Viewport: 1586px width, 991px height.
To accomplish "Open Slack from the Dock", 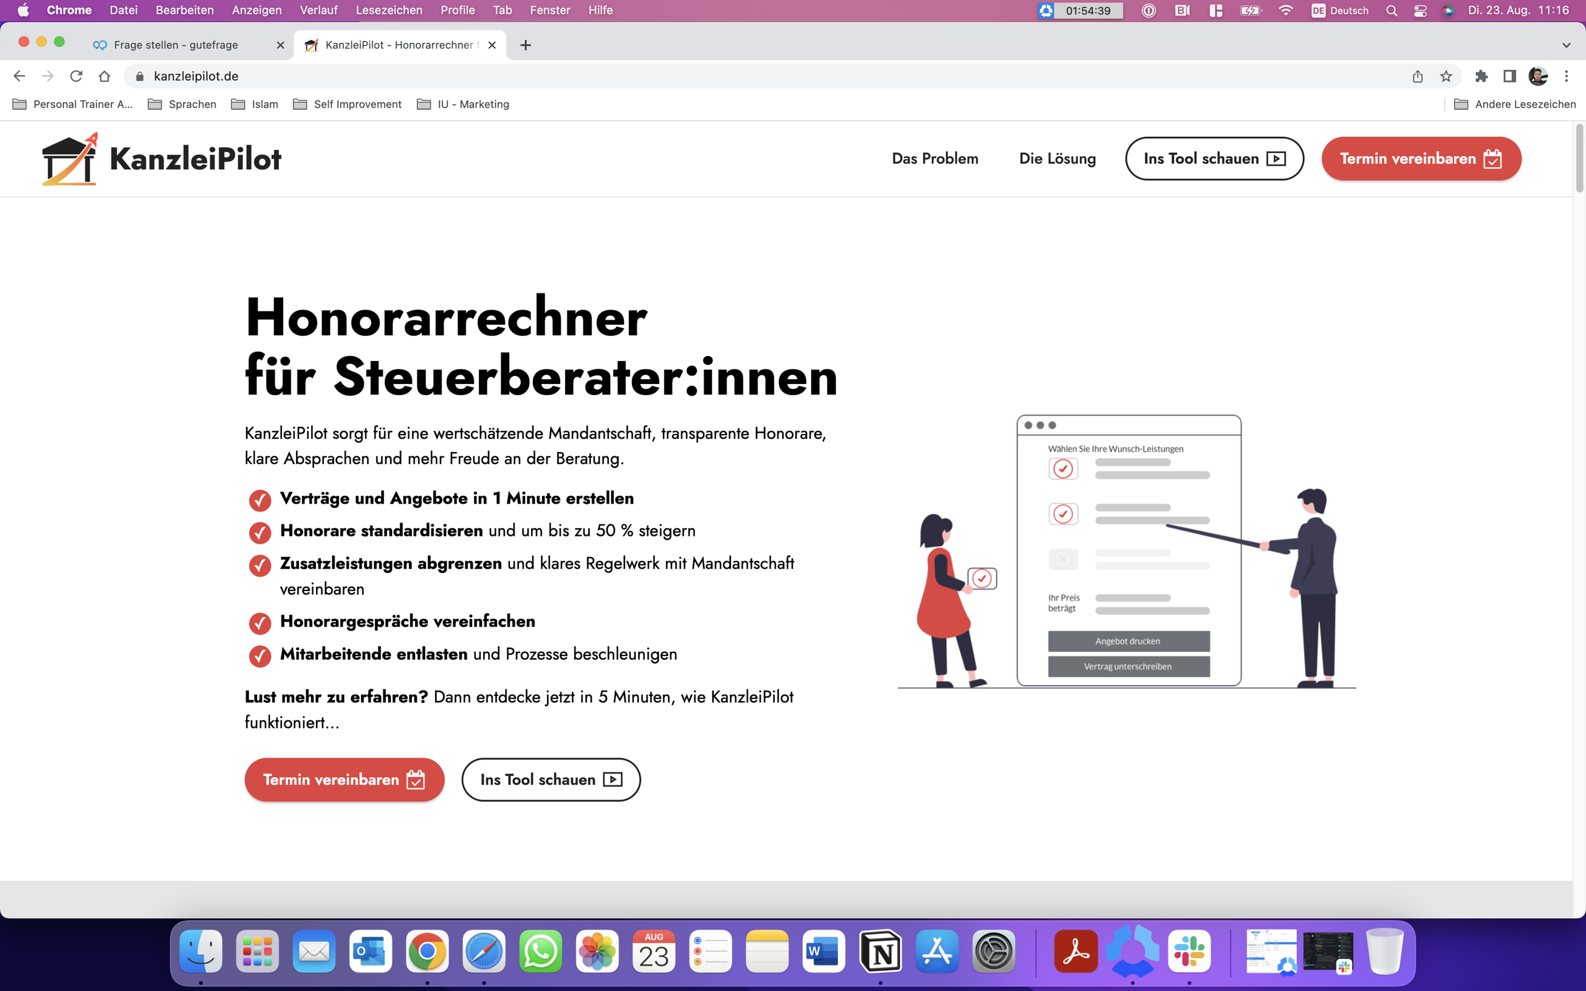I will tap(1191, 951).
